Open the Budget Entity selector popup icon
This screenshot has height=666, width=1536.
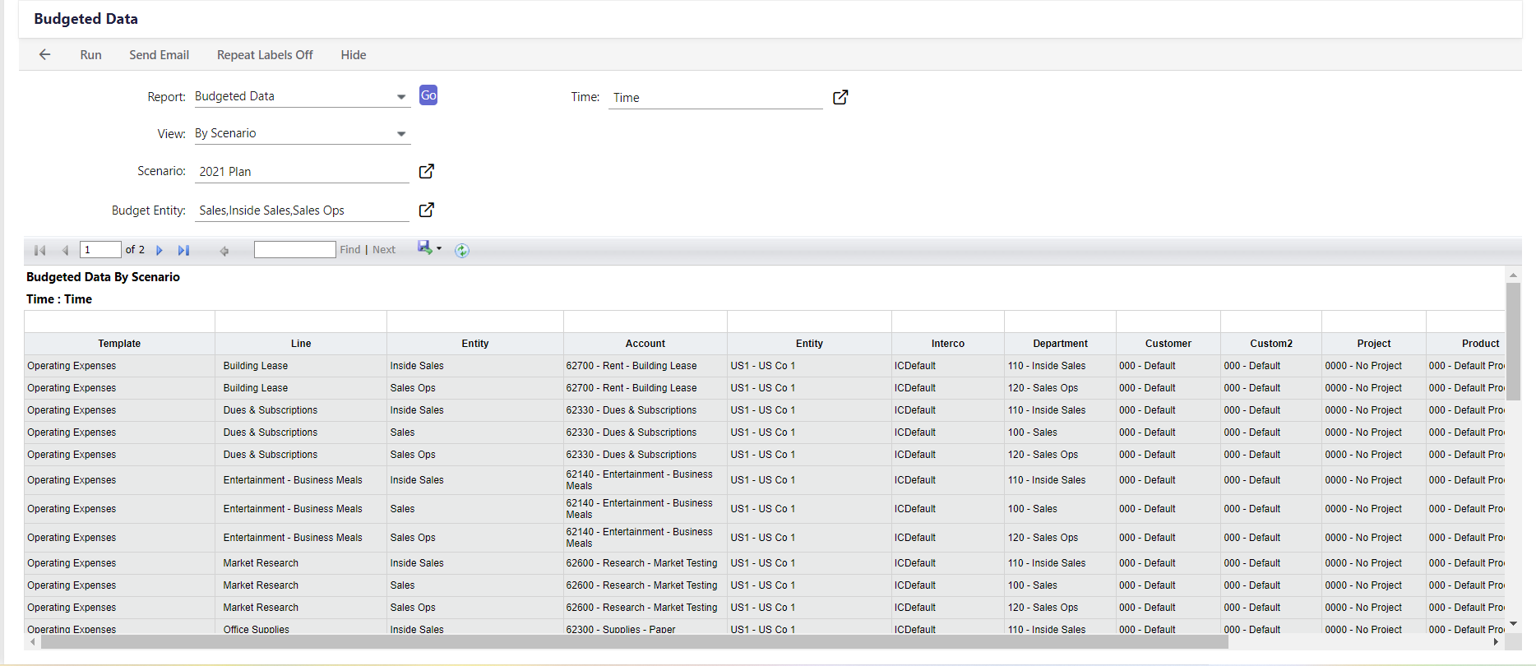click(x=427, y=210)
